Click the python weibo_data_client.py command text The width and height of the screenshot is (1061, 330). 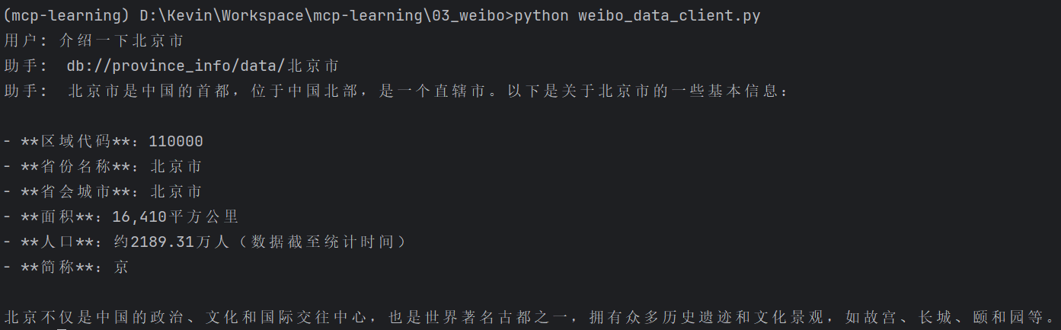(x=637, y=16)
